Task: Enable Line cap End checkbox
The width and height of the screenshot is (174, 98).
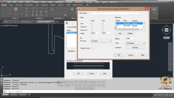Action: pyautogui.click(x=103, y=24)
